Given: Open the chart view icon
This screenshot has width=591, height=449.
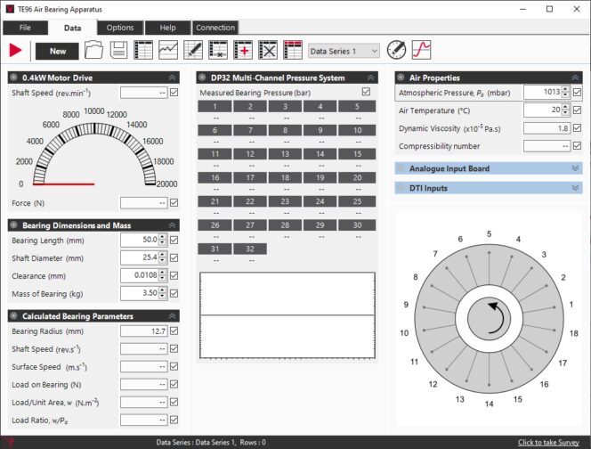Looking at the screenshot, I should click(167, 51).
